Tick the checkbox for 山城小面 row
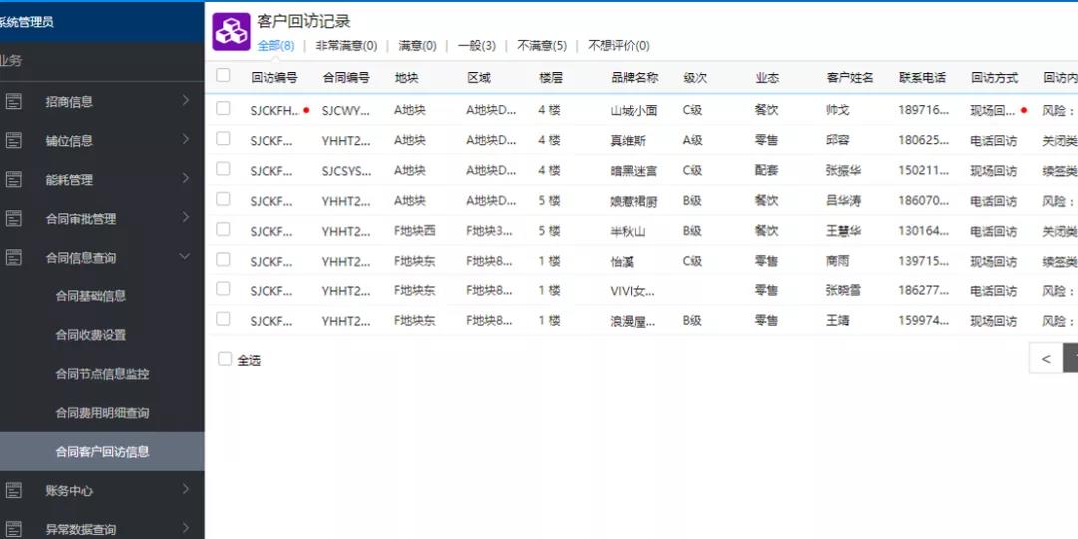The width and height of the screenshot is (1078, 539). click(x=223, y=109)
